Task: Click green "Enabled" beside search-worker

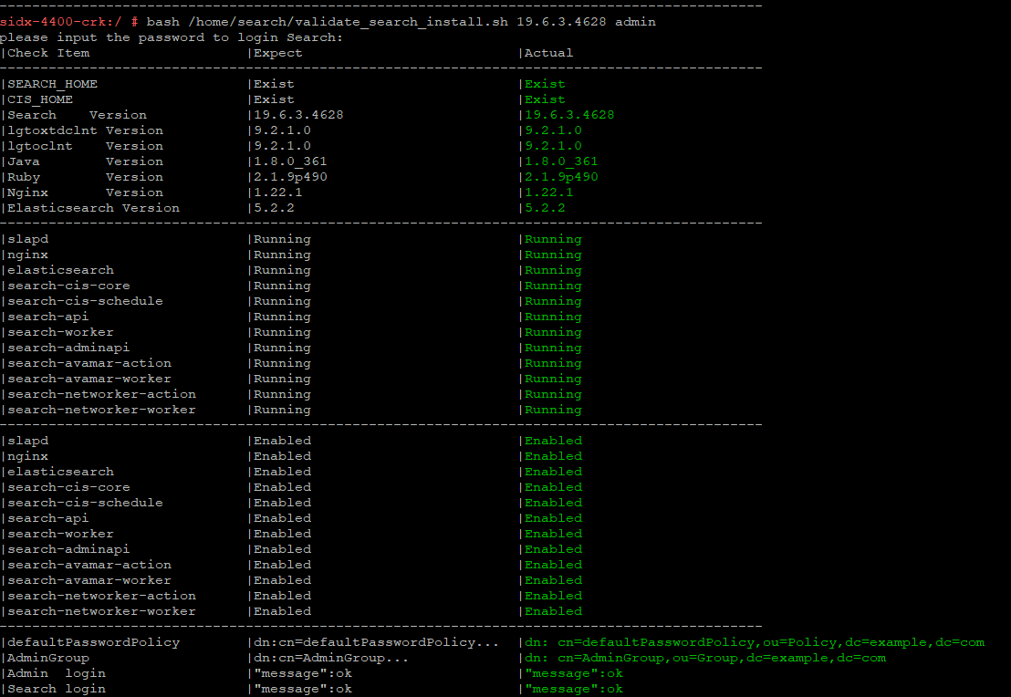Action: click(x=553, y=533)
